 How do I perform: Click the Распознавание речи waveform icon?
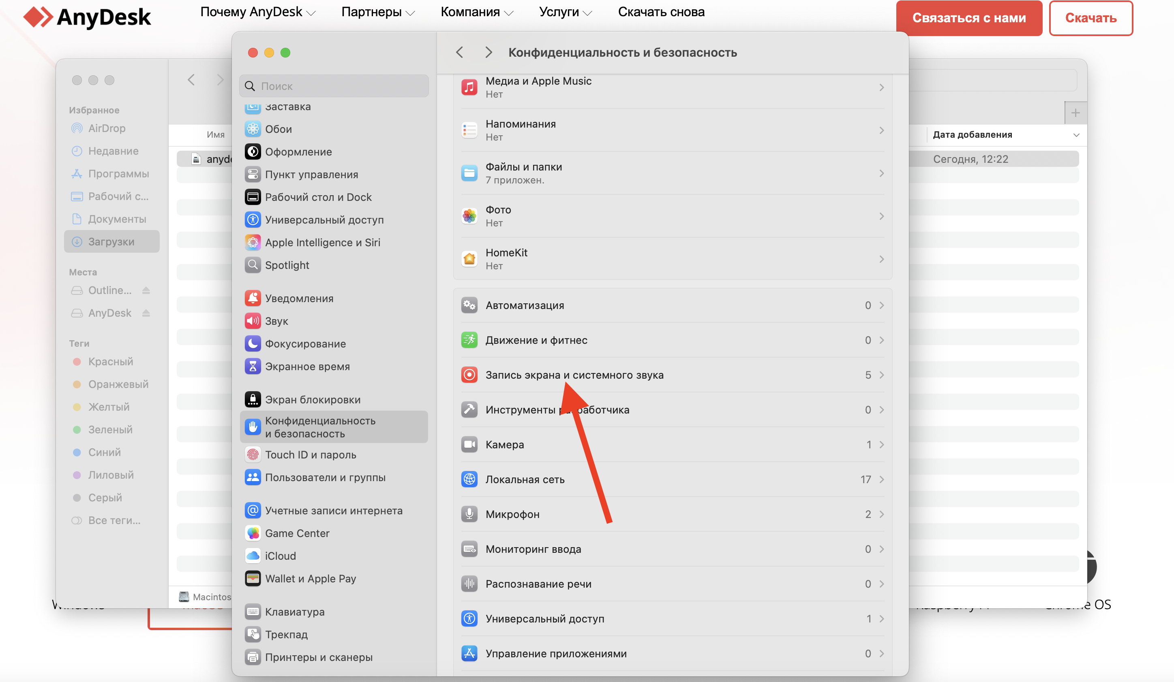click(x=469, y=584)
